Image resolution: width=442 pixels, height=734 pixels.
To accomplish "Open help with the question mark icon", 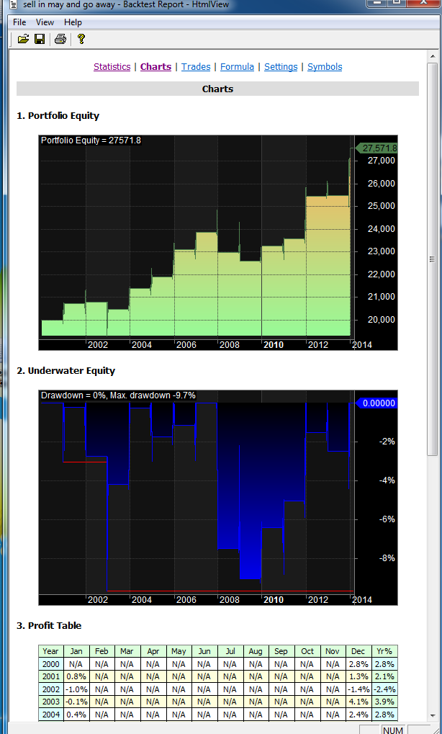I will (x=81, y=39).
